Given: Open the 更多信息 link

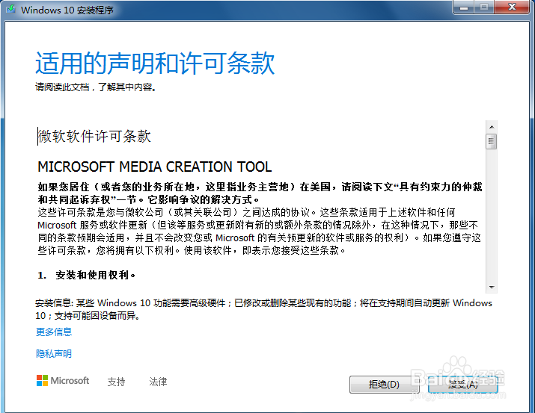Looking at the screenshot, I should pyautogui.click(x=54, y=332).
